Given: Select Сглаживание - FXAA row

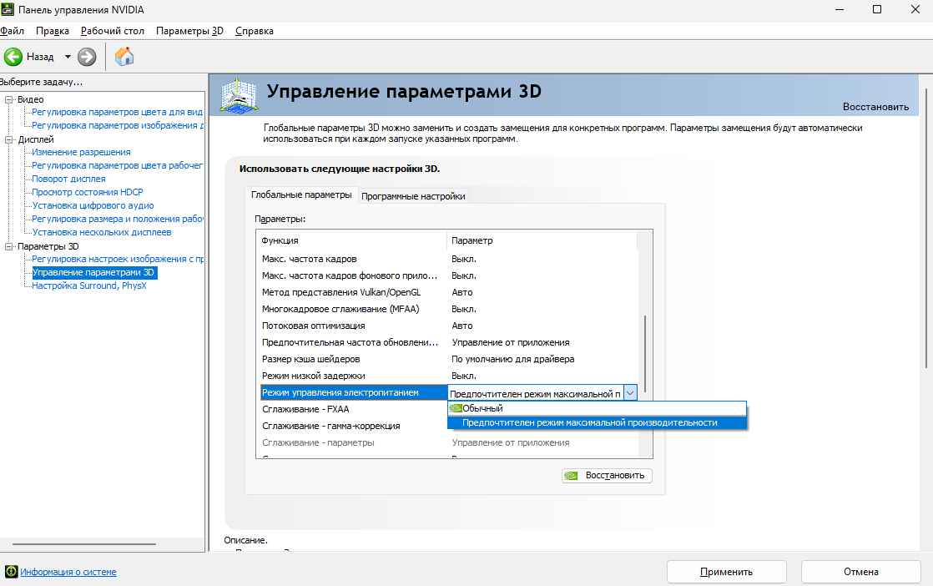Looking at the screenshot, I should click(352, 409).
